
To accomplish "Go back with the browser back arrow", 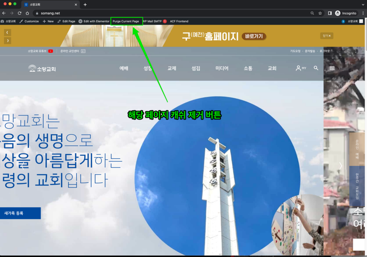I will (4, 13).
